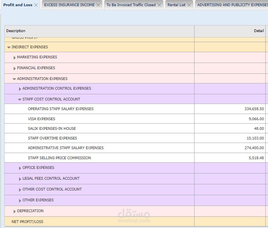Expand the MARKETING EXPENSES row

point(15,58)
